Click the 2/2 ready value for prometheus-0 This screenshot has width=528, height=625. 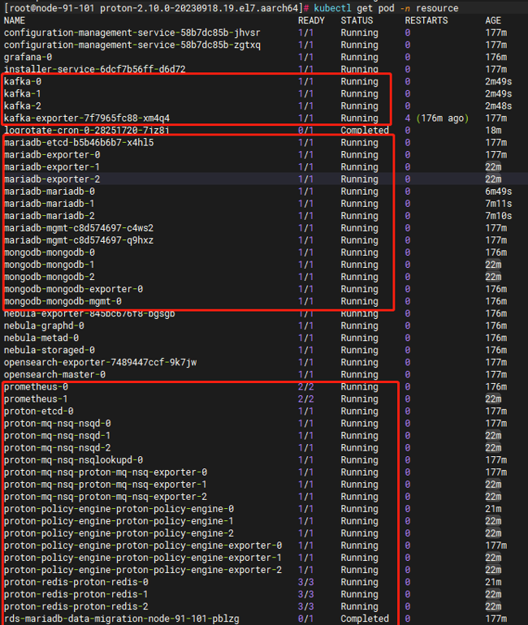point(306,386)
